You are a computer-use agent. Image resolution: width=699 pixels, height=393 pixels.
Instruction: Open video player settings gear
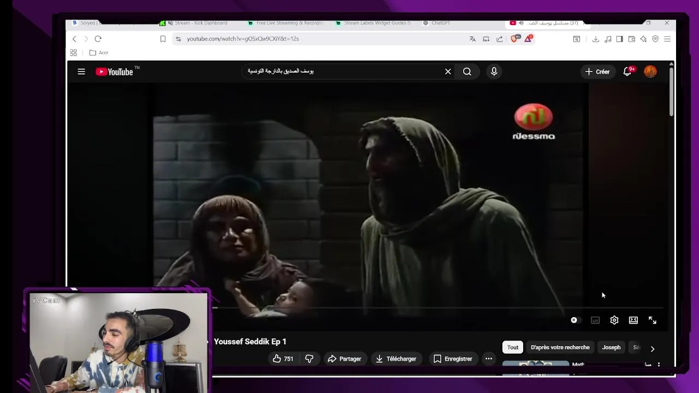coord(614,320)
